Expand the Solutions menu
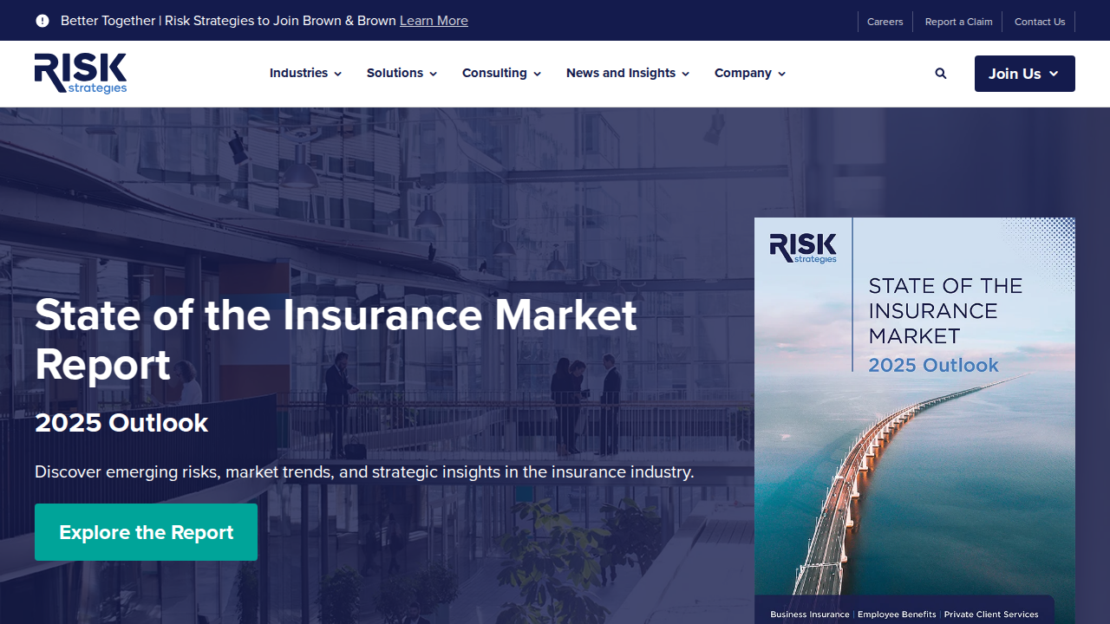The height and width of the screenshot is (624, 1110). click(402, 74)
